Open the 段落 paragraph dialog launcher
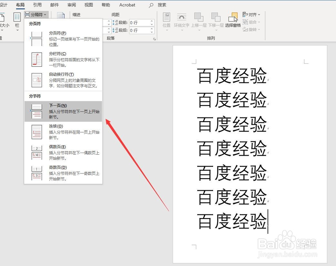Image resolution: width=336 pixels, height=266 pixels. [x=154, y=39]
